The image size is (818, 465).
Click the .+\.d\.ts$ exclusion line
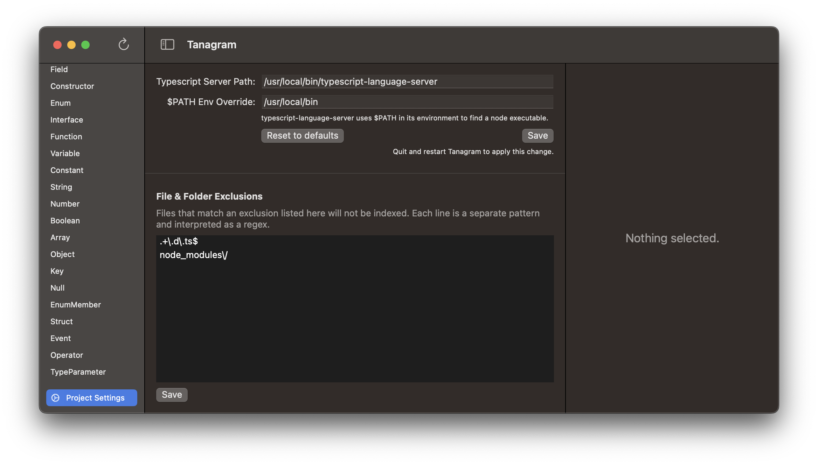coord(179,241)
